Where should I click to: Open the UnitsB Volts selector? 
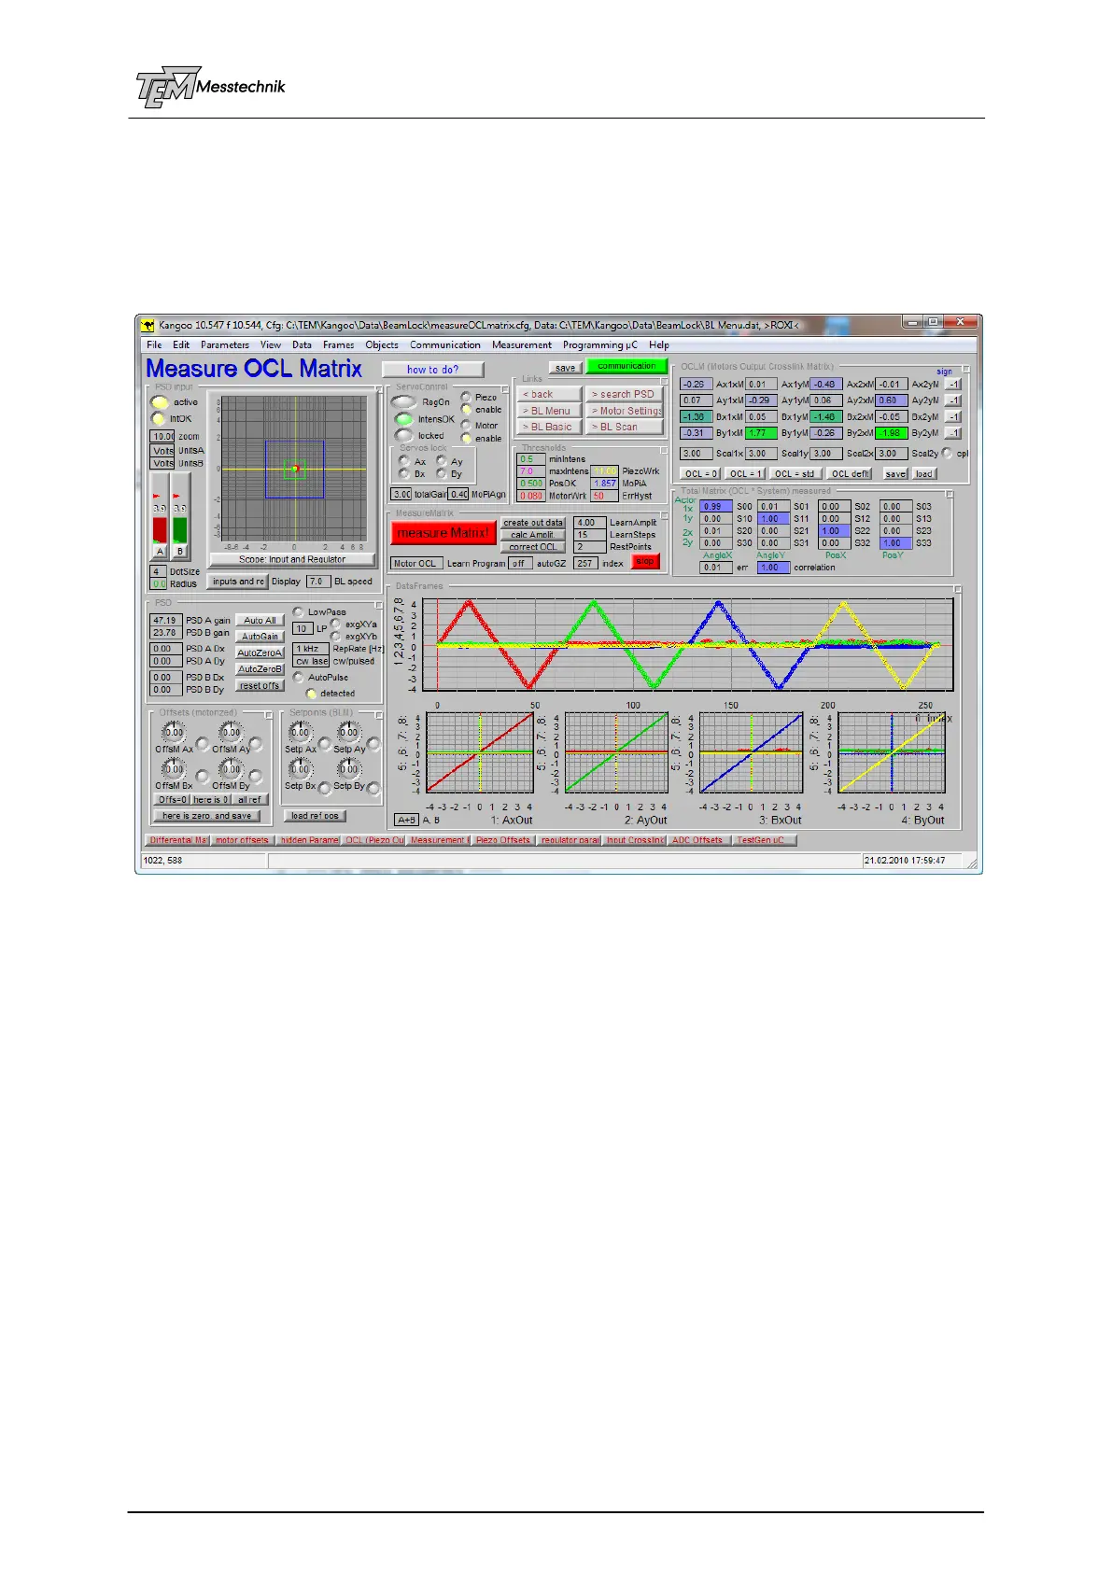pyautogui.click(x=162, y=463)
